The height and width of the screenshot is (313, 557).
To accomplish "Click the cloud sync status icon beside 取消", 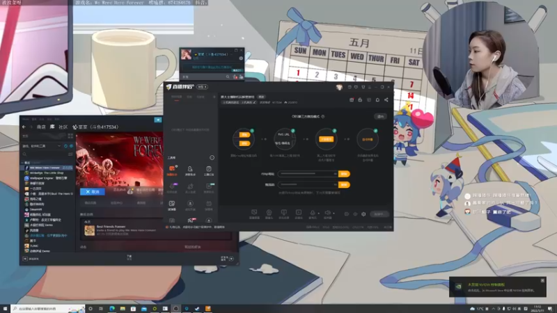I will 130,192.
